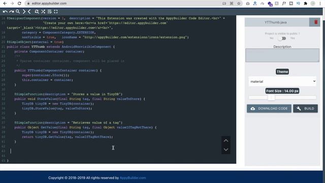Click the crossed-arrows shuffle icon in the toolbar

pyautogui.click(x=43, y=12)
